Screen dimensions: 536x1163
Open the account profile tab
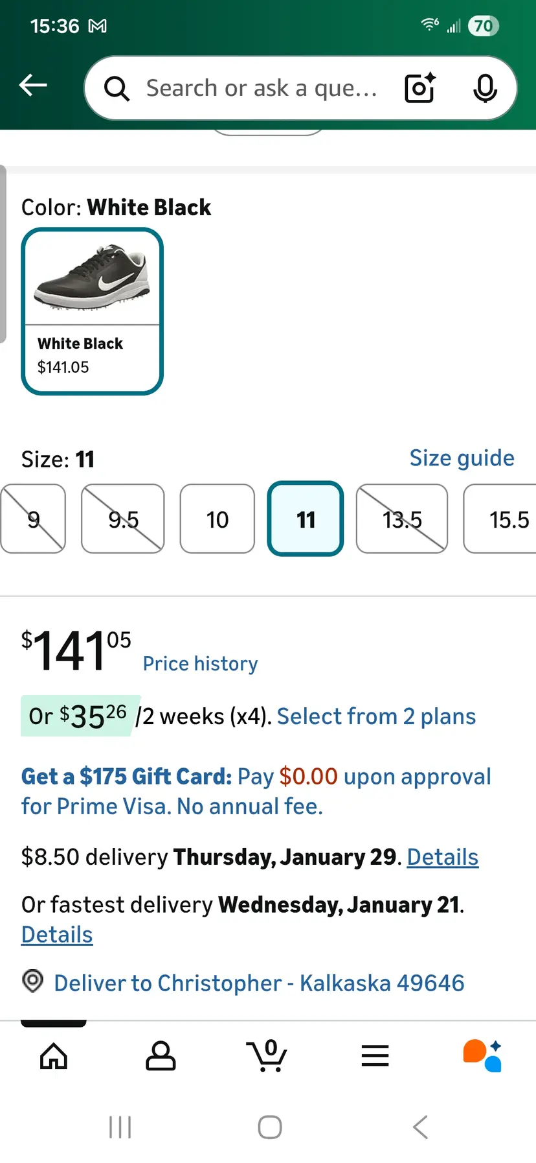pyautogui.click(x=161, y=1056)
